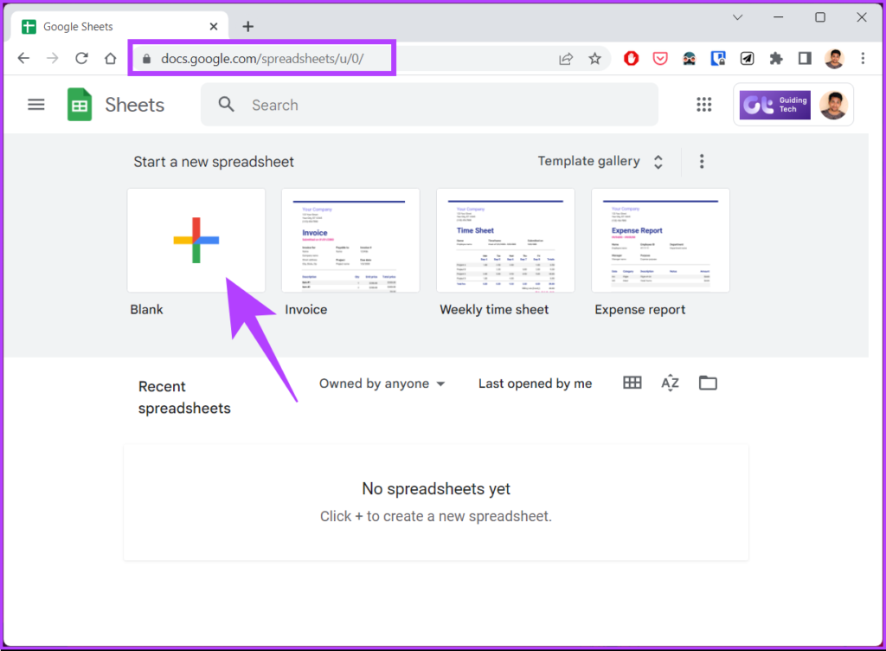The width and height of the screenshot is (886, 651).
Task: Click the 'Last opened by me' column label
Action: click(535, 384)
